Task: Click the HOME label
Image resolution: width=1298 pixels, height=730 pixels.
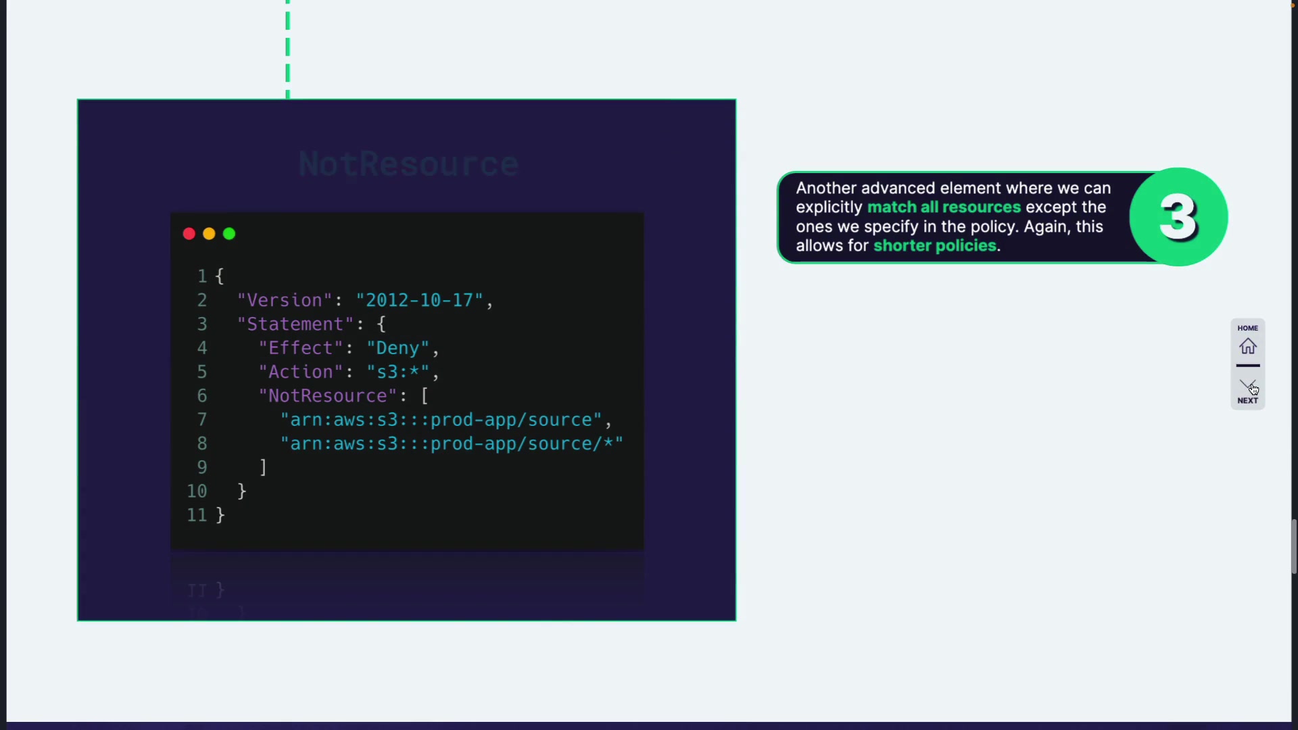Action: pyautogui.click(x=1247, y=328)
